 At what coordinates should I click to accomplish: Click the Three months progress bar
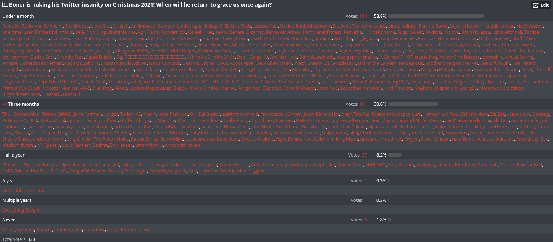coord(413,104)
